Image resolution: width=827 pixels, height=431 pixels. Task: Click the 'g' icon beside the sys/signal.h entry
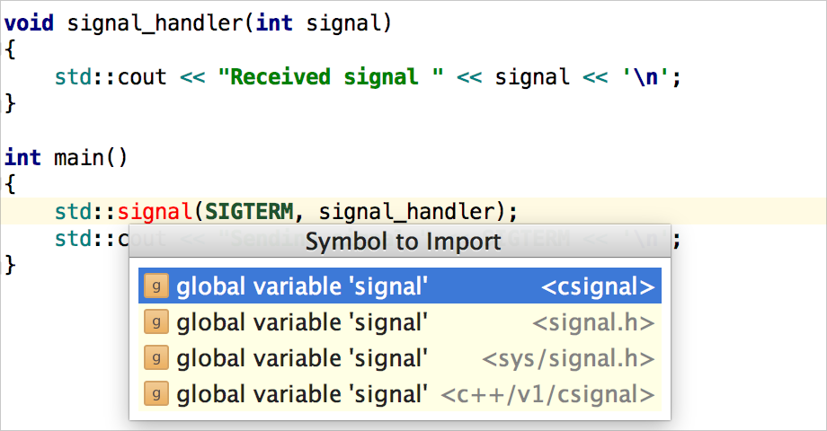coord(156,357)
